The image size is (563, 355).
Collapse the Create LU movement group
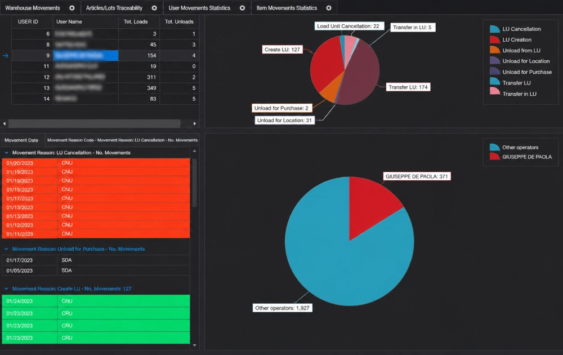[x=6, y=289]
